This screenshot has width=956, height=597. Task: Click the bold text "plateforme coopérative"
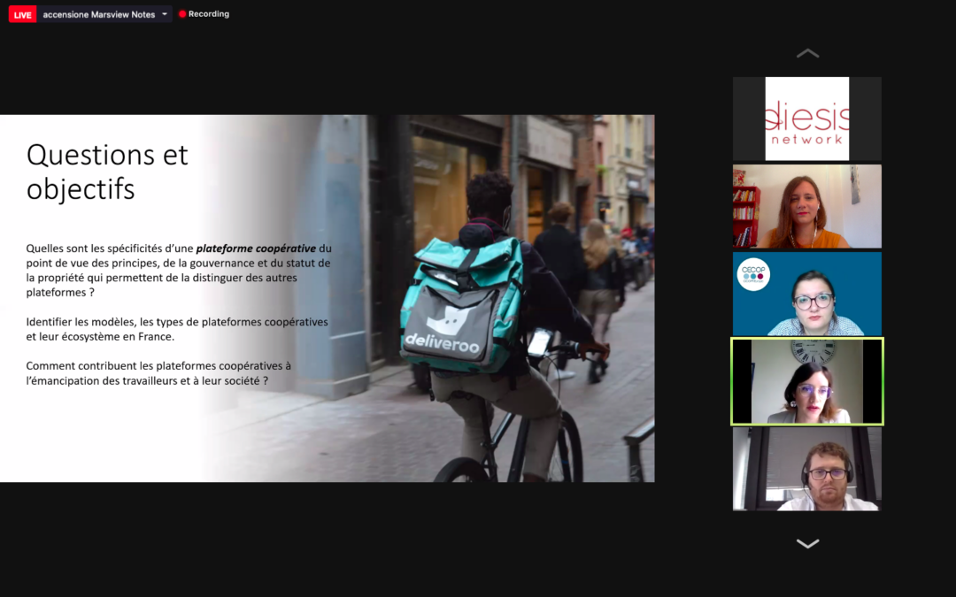(x=256, y=249)
